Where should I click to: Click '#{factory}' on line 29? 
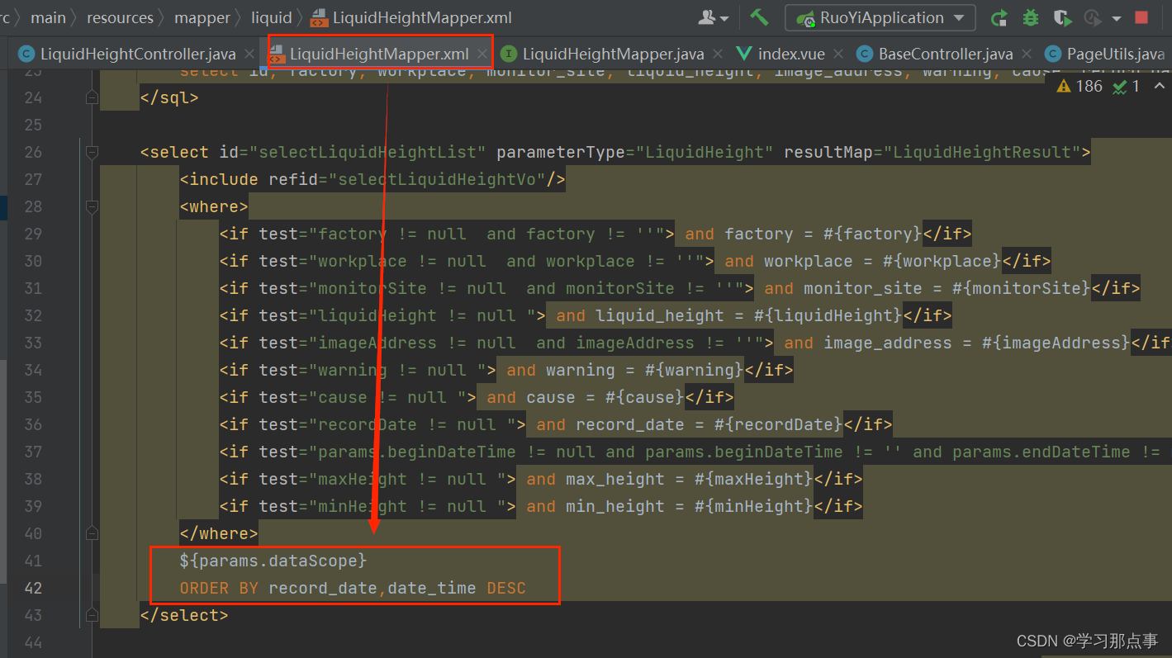872,234
